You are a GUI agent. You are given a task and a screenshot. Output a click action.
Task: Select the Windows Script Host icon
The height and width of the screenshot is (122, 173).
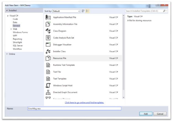(x=48, y=86)
